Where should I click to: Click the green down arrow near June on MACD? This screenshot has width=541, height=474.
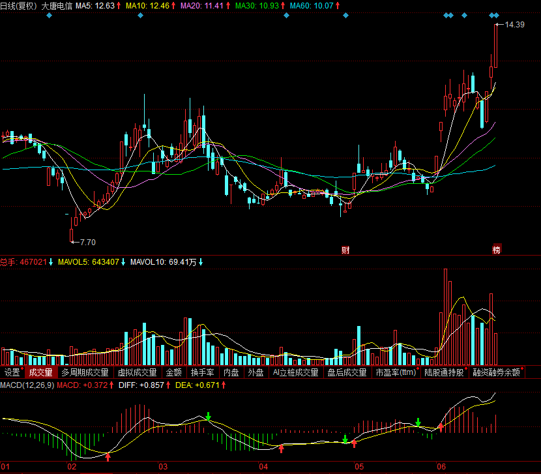point(418,422)
